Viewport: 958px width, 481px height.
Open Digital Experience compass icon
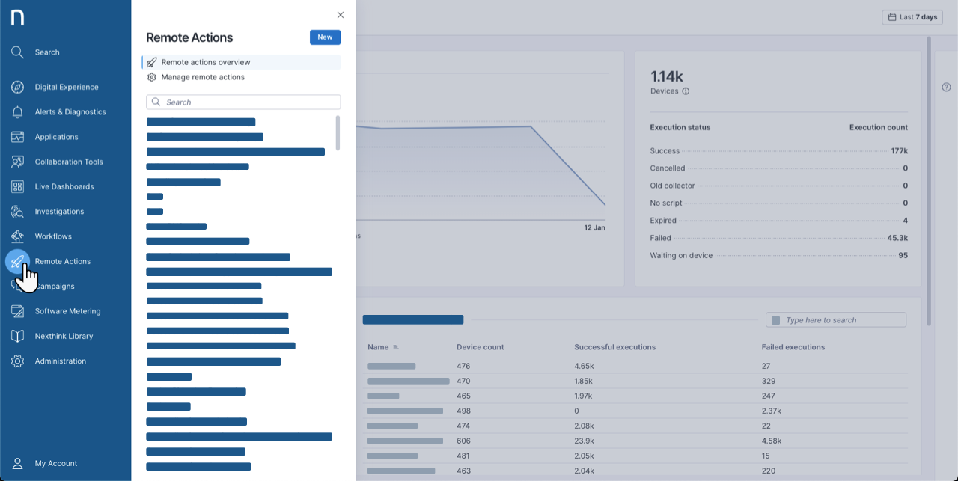pyautogui.click(x=17, y=87)
